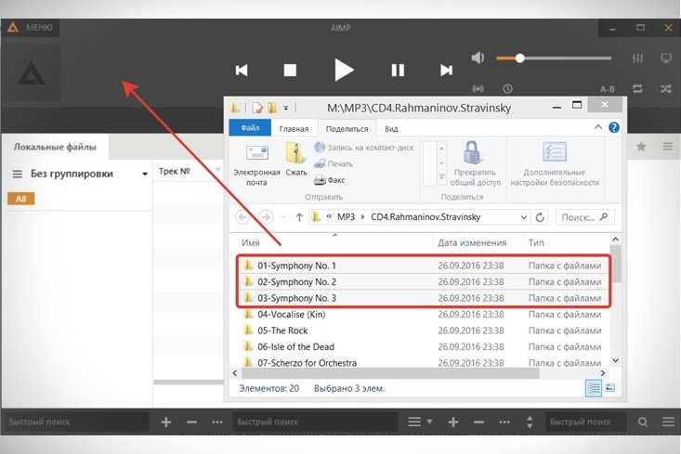This screenshot has width=681, height=454.
Task: Open the Трек № column filter arrow
Action: tap(218, 170)
